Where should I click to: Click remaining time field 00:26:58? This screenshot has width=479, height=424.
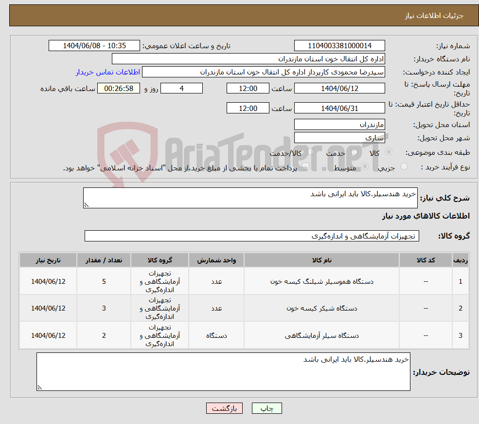[x=119, y=88]
